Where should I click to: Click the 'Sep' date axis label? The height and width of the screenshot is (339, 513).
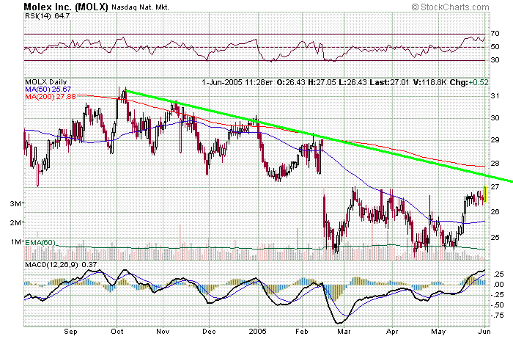pos(70,332)
